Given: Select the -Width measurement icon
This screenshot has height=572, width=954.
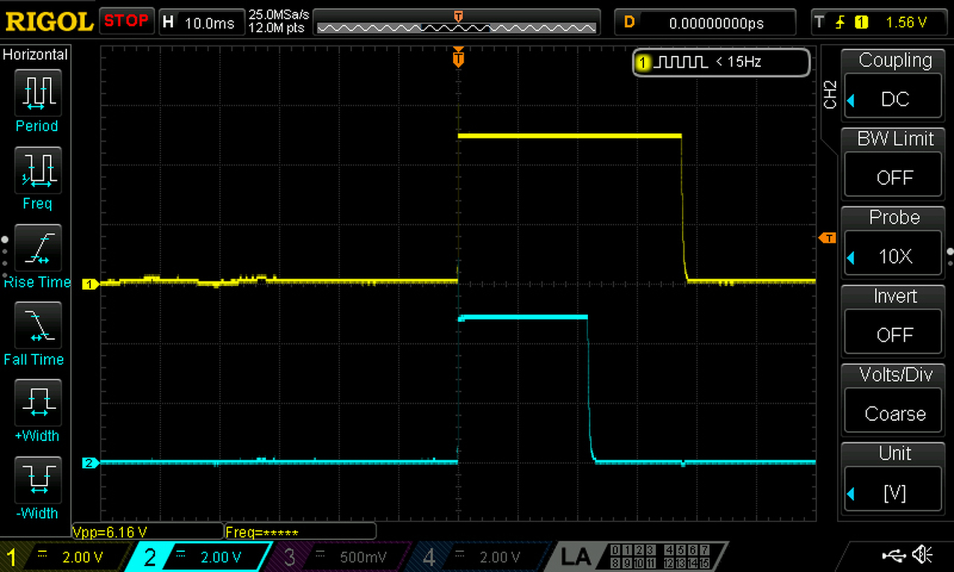Looking at the screenshot, I should pyautogui.click(x=37, y=480).
